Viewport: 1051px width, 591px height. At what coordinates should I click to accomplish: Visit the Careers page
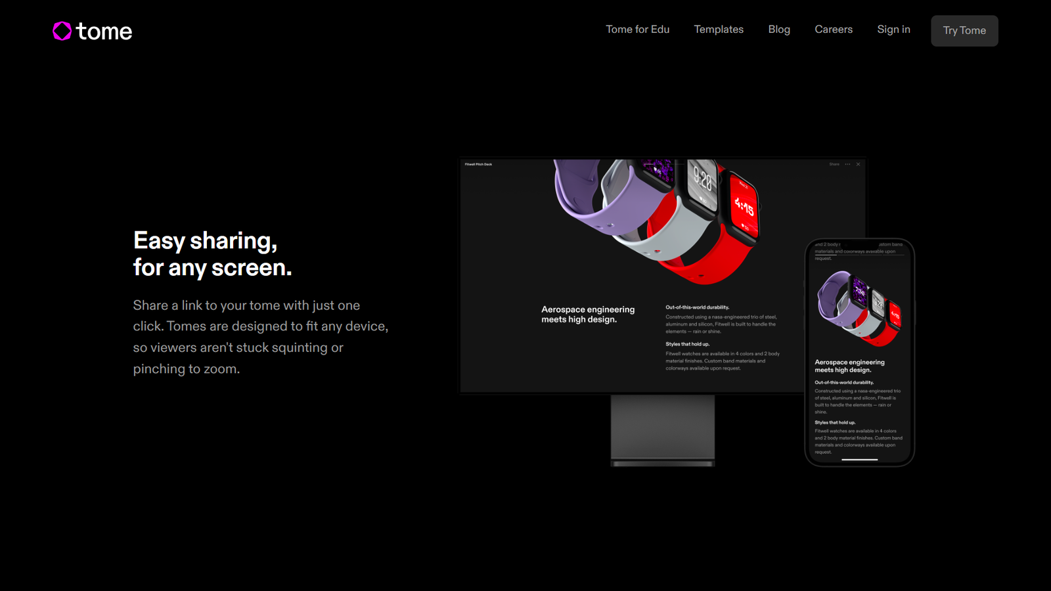pos(833,30)
